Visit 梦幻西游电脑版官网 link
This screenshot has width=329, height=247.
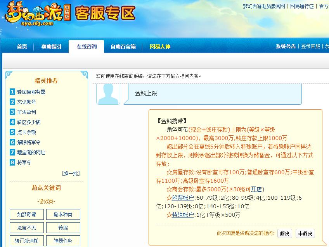pos(264,7)
